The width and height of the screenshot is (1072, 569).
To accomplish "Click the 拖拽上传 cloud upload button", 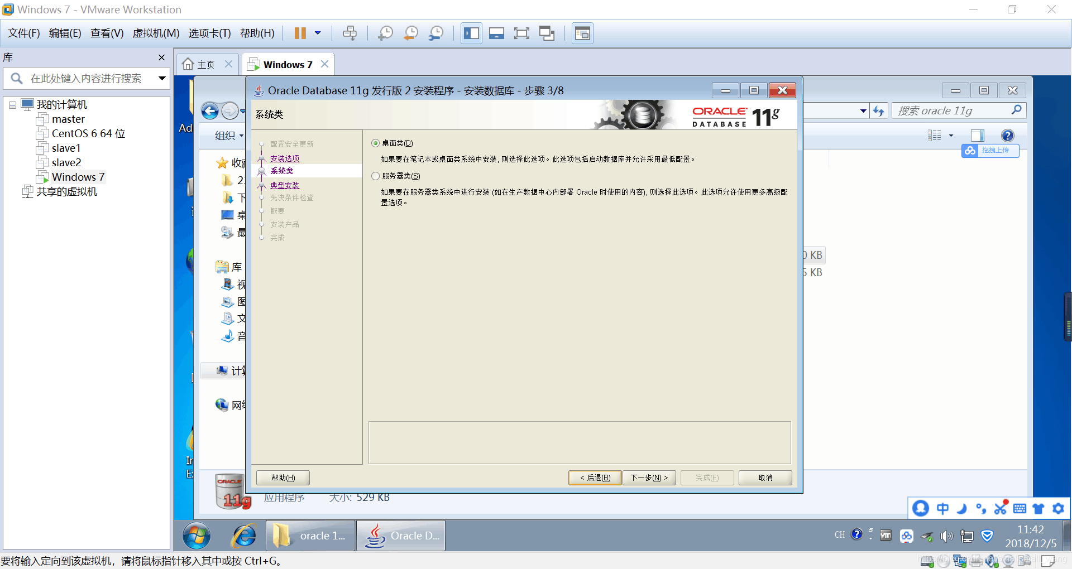I will [990, 151].
